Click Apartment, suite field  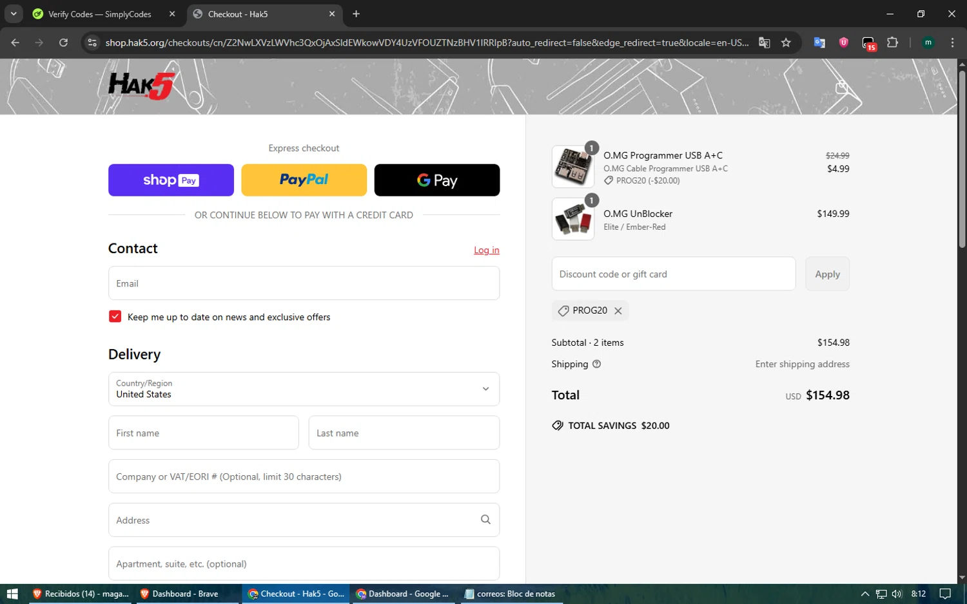point(304,563)
